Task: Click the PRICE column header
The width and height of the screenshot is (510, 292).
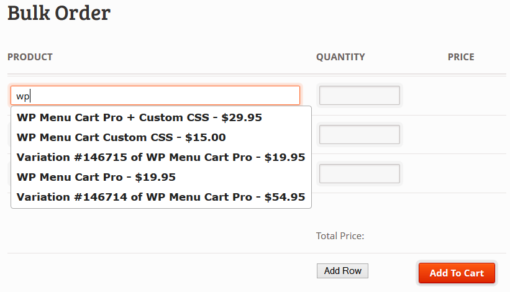Action: [461, 57]
